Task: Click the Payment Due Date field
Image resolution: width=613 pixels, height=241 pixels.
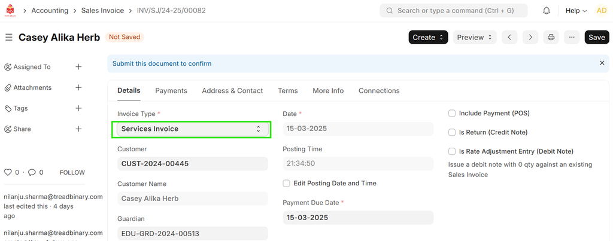Action: [357, 217]
